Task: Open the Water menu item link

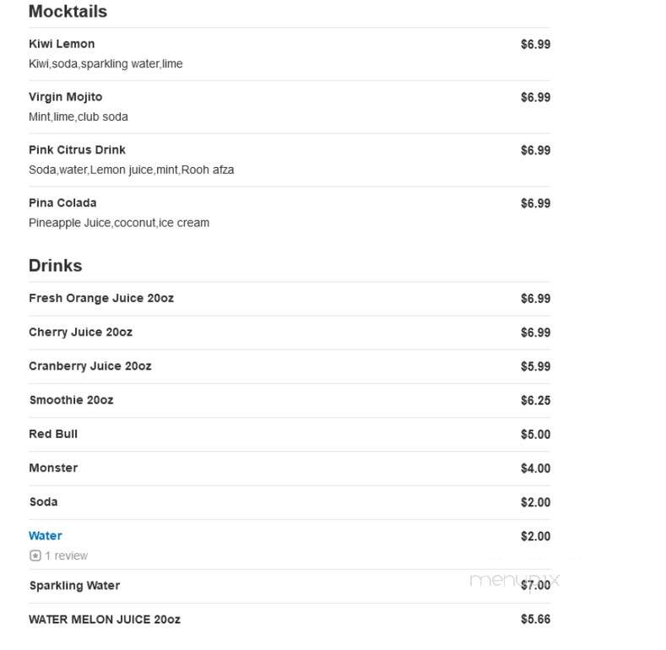Action: coord(46,535)
